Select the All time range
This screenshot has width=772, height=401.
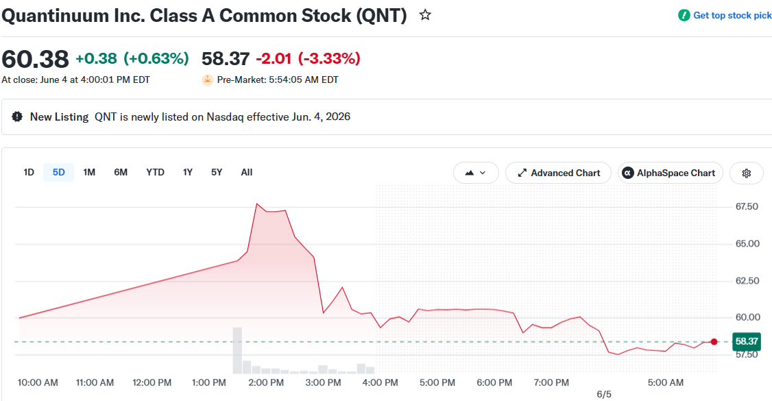pos(247,172)
